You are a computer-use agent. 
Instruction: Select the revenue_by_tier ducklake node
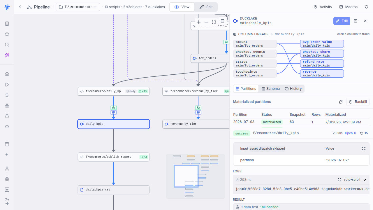coord(196,124)
